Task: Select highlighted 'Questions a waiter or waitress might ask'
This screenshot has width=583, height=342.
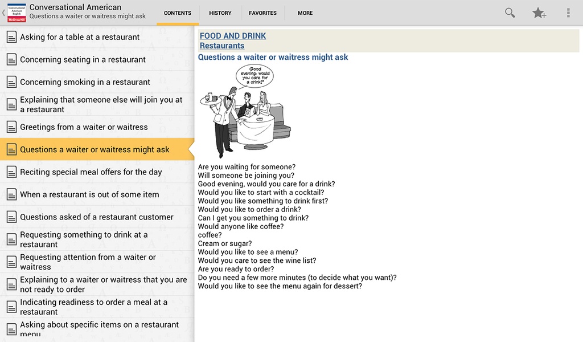Action: tap(97, 149)
